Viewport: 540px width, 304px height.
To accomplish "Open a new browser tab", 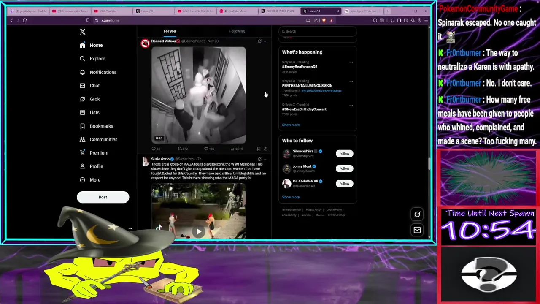I will click(388, 11).
